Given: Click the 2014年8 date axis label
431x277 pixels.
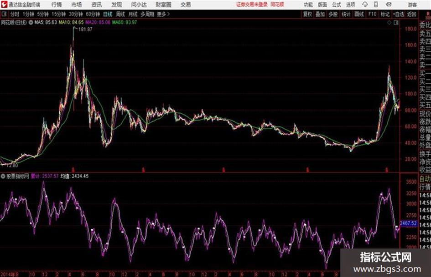Looking at the screenshot, I should tap(9, 274).
